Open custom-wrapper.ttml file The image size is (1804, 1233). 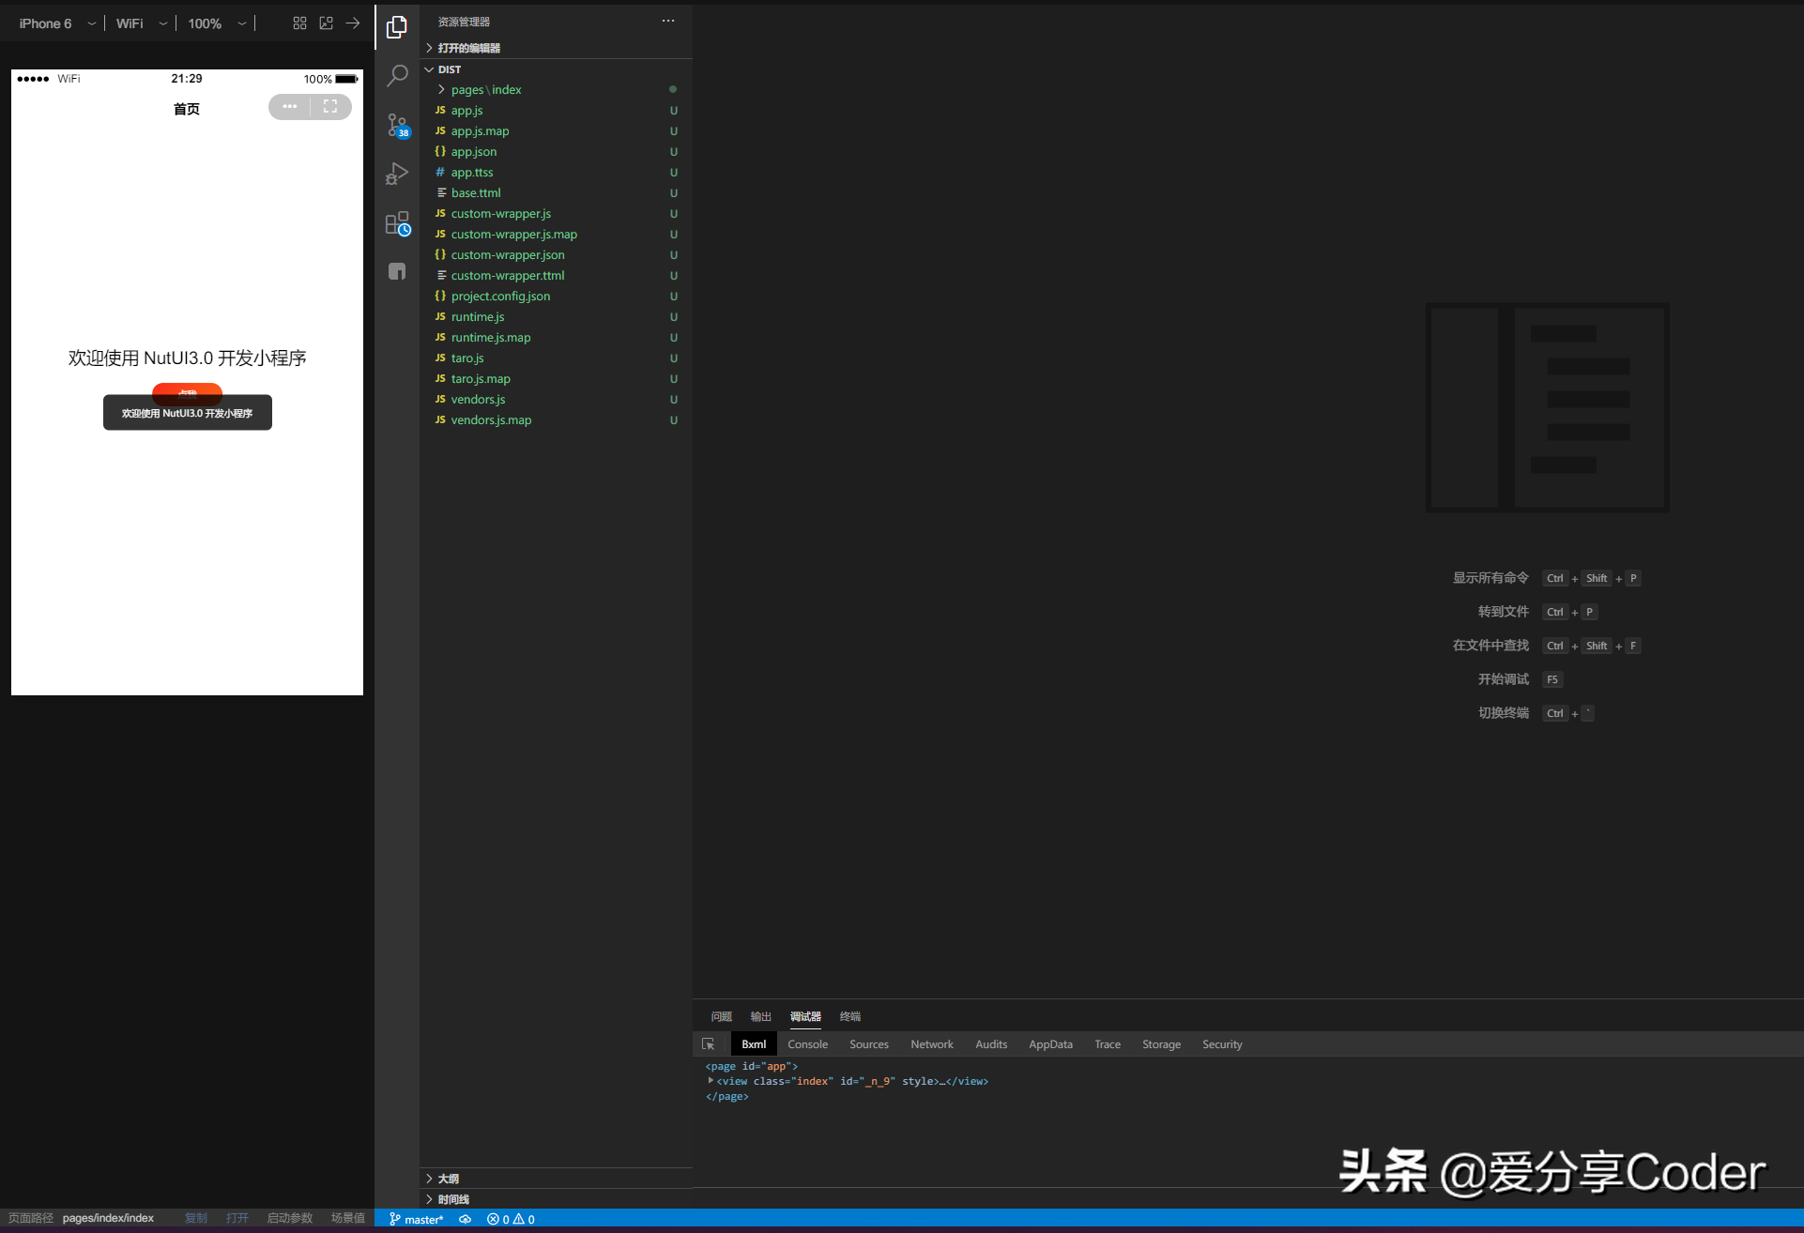pos(556,276)
